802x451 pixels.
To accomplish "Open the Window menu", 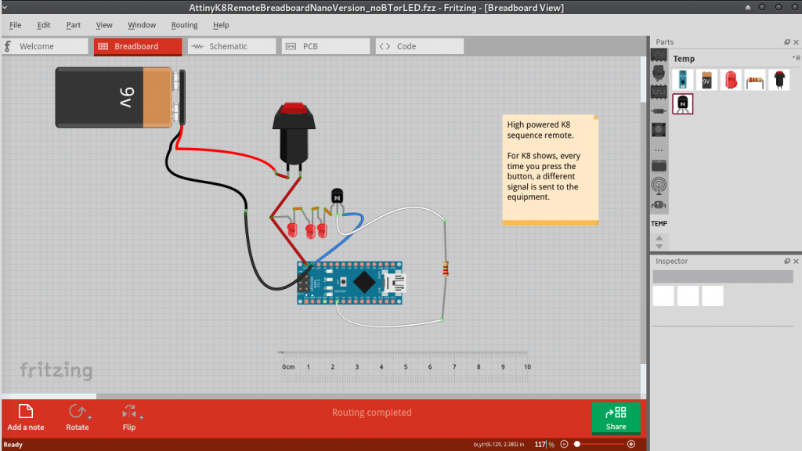I will coord(142,25).
